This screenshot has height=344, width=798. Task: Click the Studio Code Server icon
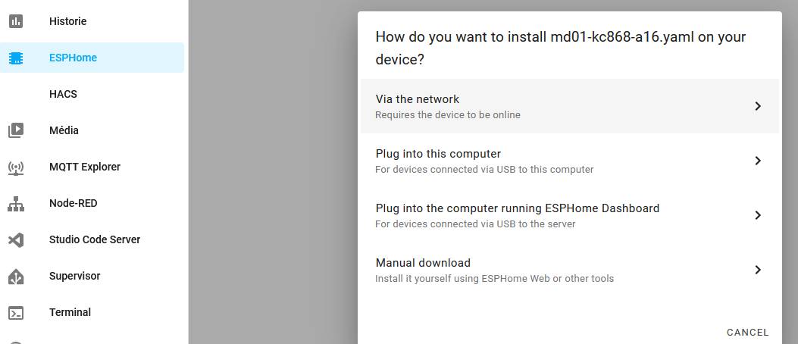click(16, 239)
